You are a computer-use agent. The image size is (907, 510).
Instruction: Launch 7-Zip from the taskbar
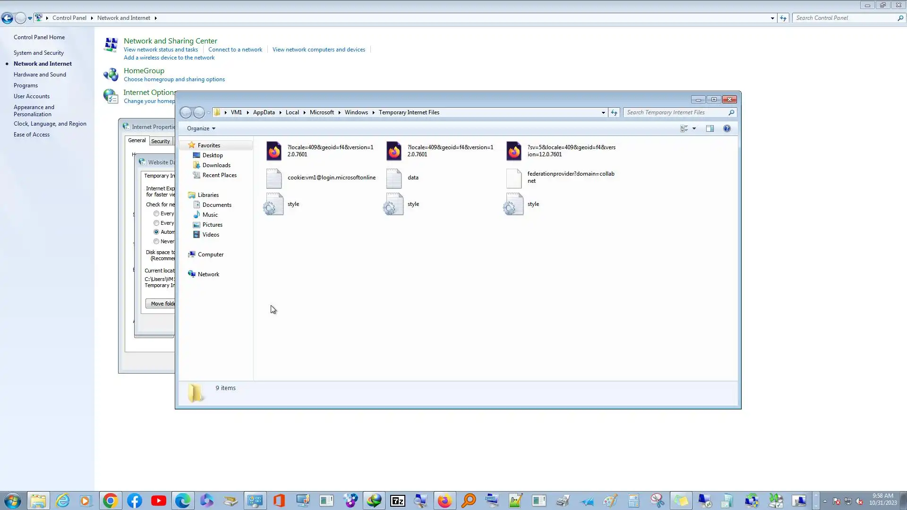tap(398, 501)
